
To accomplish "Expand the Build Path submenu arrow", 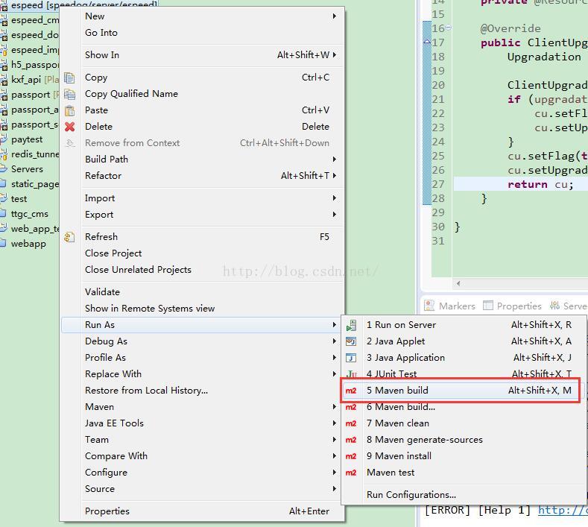I will tap(334, 159).
